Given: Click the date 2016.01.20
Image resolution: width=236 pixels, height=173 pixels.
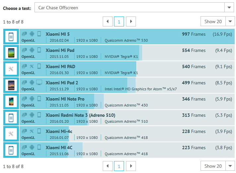Looking at the screenshot, I should pyautogui.click(x=59, y=121).
